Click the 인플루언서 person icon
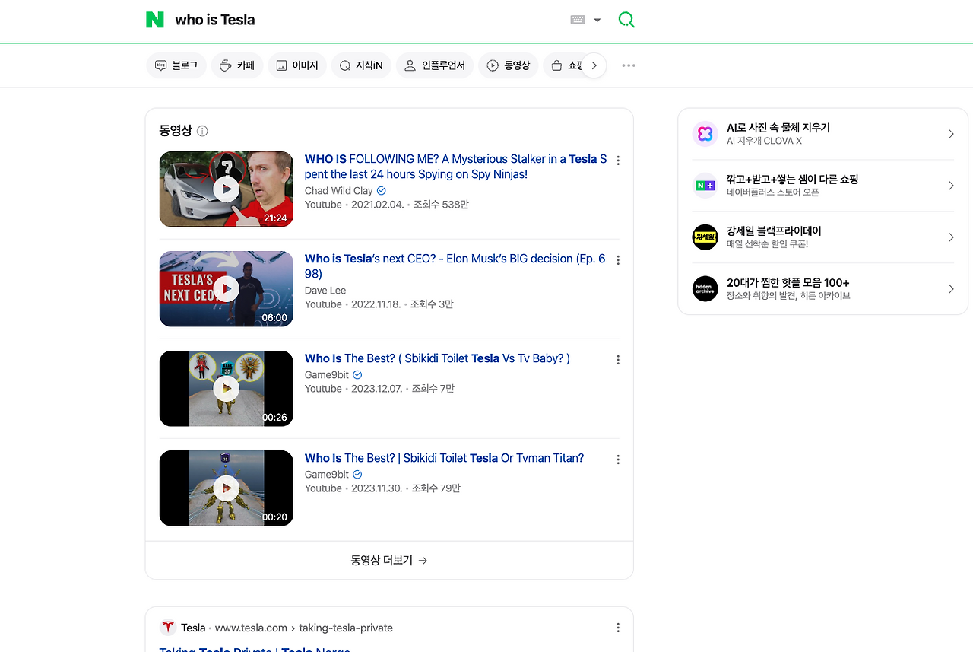This screenshot has width=973, height=652. tap(410, 65)
